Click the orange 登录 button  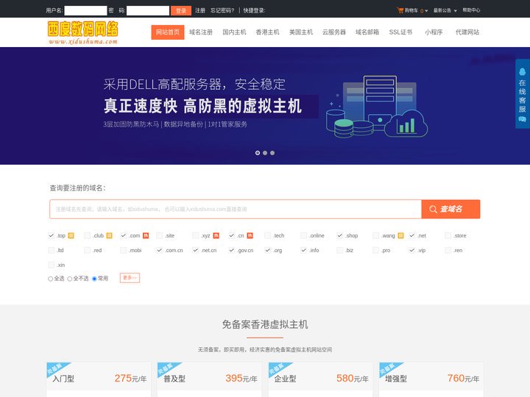(x=181, y=10)
